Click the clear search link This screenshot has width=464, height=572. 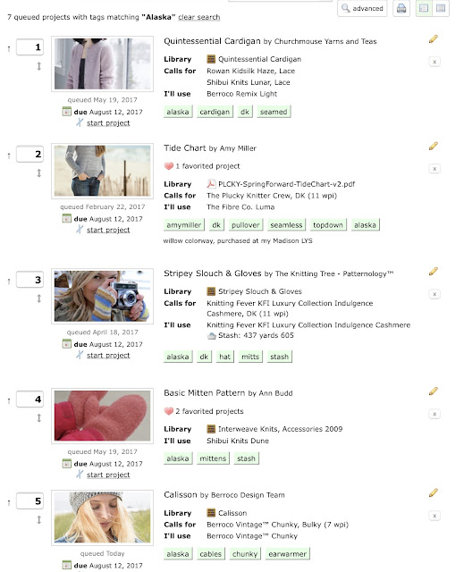tap(198, 17)
